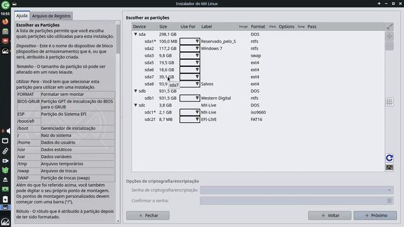
Task: Click the camera recorder tray icon
Action: click(x=5, y=161)
